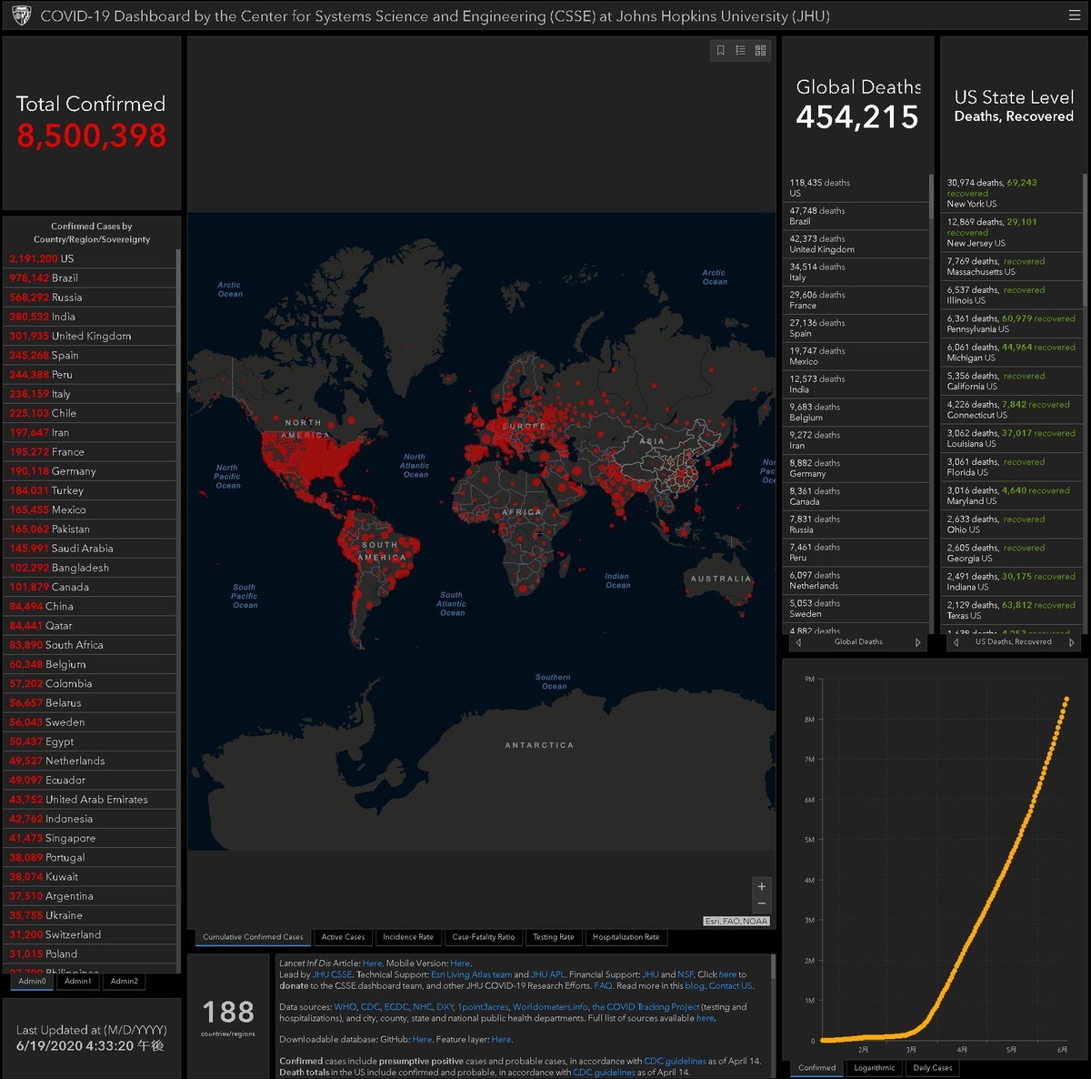Show the Logarithmic chart tab
1091x1079 pixels.
pos(875,1068)
